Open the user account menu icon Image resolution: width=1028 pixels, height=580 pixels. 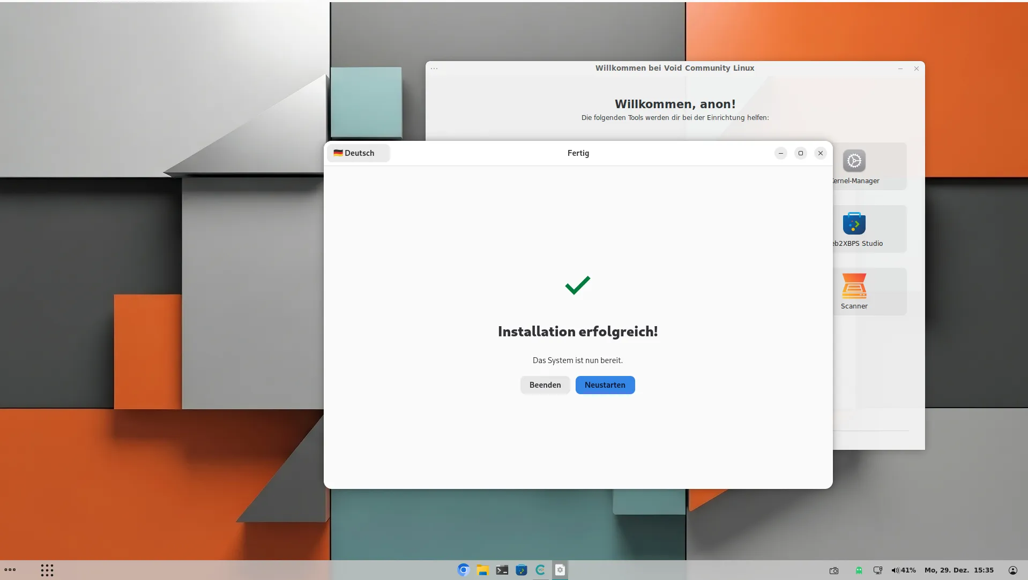1012,570
